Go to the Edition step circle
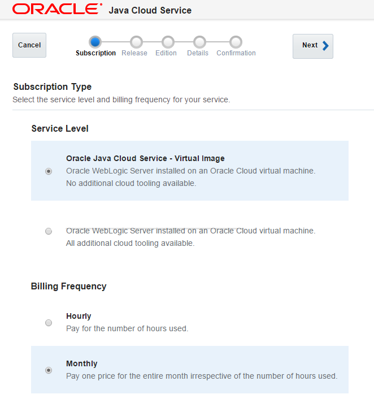The height and width of the screenshot is (403, 374). pos(168,42)
